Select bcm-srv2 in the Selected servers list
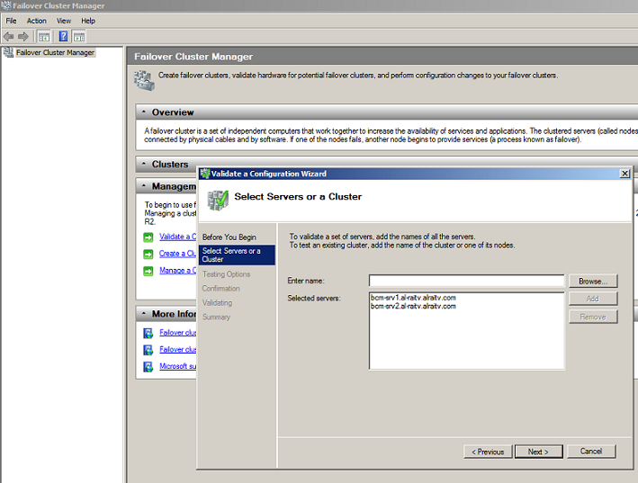Image resolution: width=638 pixels, height=483 pixels. pos(413,306)
